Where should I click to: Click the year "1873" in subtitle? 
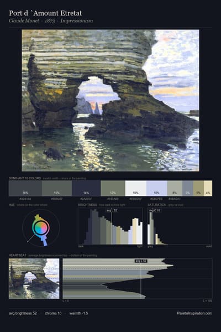(50, 21)
